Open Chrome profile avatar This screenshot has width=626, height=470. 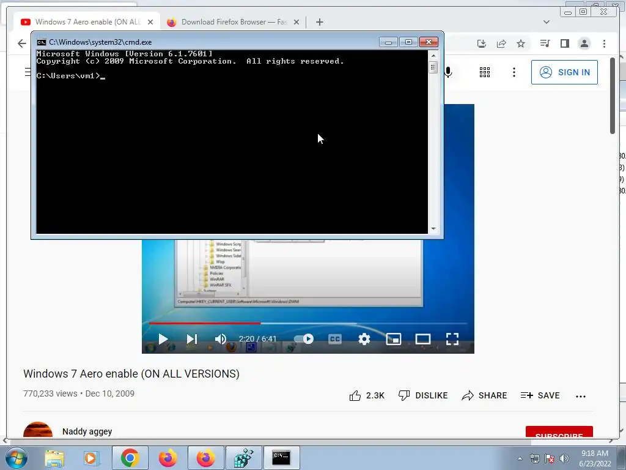[x=584, y=43]
